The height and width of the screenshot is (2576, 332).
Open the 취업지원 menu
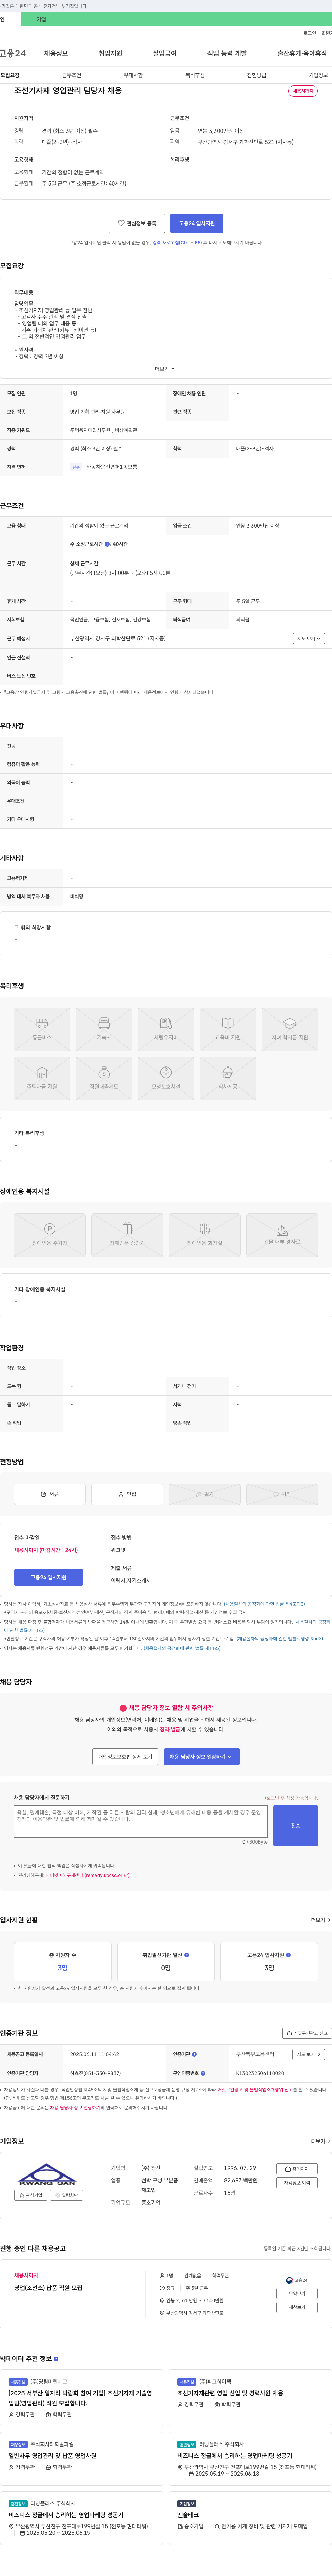click(110, 53)
